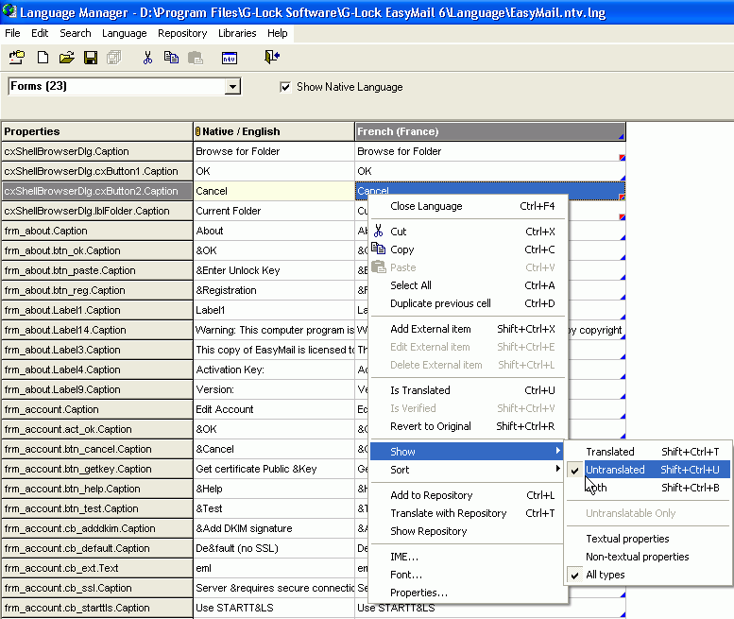Click native cell 'De&fault (no SSL)'
734x619 pixels.
(274, 548)
